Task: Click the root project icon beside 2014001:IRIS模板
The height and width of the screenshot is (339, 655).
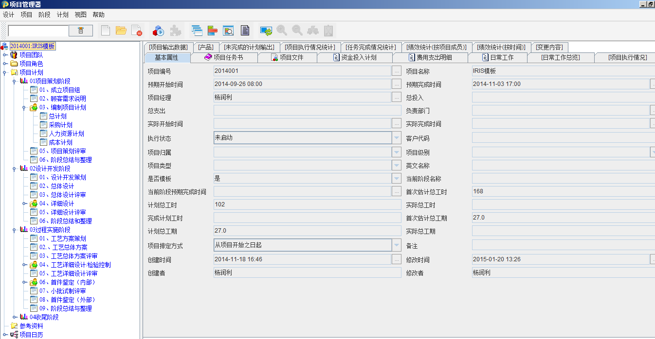Action: pyautogui.click(x=4, y=46)
